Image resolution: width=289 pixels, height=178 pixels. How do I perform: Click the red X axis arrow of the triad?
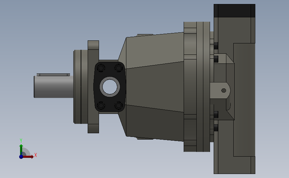click(28, 157)
